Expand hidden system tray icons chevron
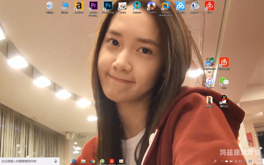Viewport: 264px width, 165px height. (222, 161)
